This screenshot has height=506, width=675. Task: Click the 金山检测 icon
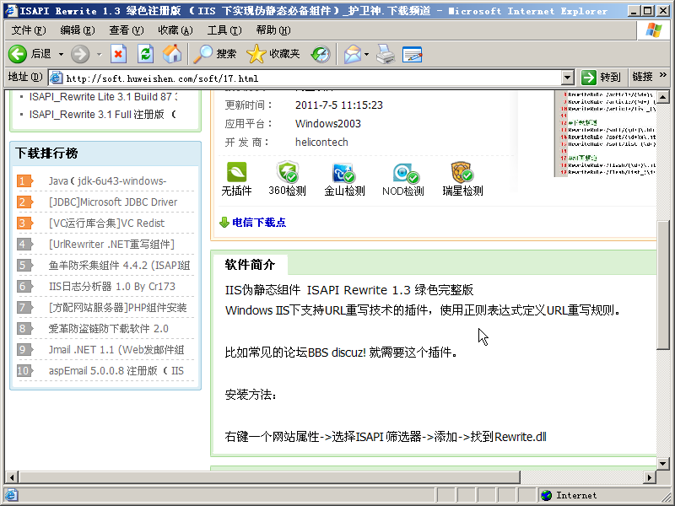[x=343, y=173]
